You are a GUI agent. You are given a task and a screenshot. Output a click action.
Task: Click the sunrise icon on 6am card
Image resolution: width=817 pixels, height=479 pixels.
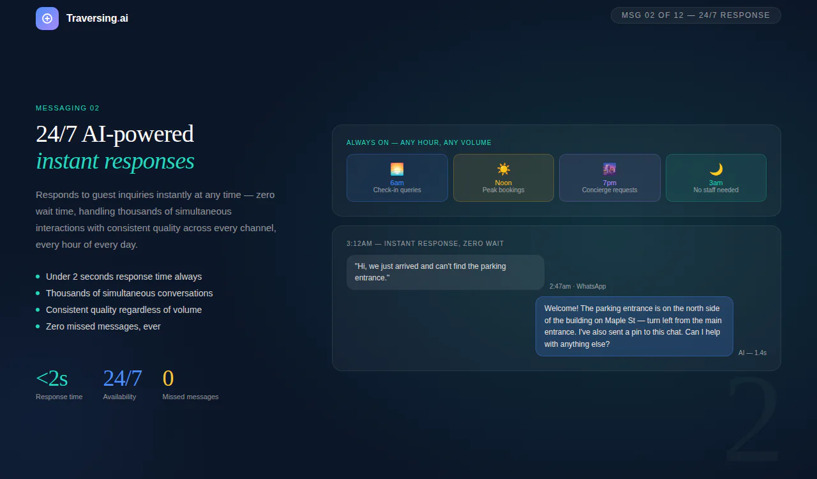pyautogui.click(x=397, y=169)
